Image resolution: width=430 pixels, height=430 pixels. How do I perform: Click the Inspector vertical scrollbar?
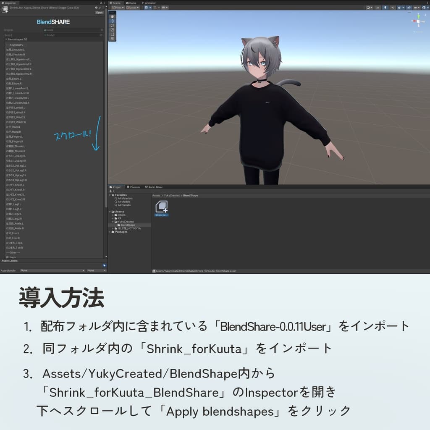(105, 126)
